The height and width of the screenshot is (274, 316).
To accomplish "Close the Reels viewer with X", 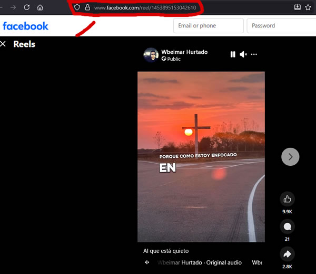I will pos(3,44).
